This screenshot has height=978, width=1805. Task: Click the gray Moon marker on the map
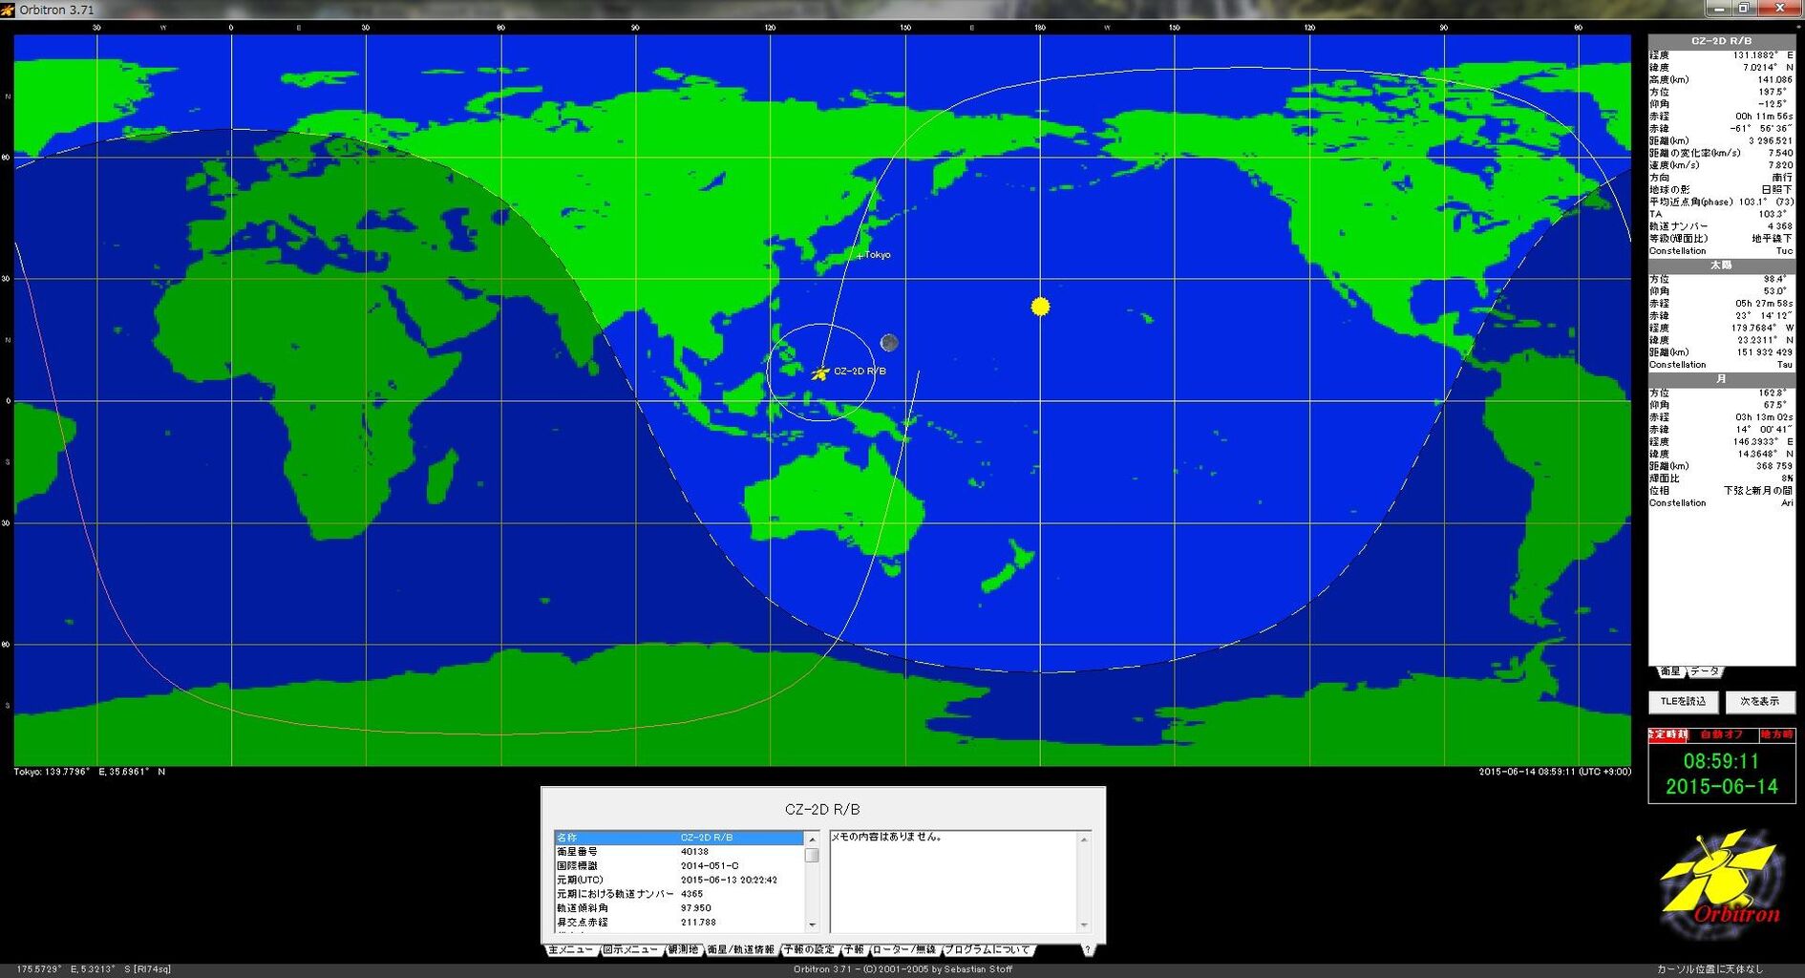coord(888,342)
